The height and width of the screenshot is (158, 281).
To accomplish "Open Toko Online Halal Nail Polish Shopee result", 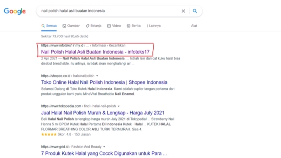I will click(104, 82).
